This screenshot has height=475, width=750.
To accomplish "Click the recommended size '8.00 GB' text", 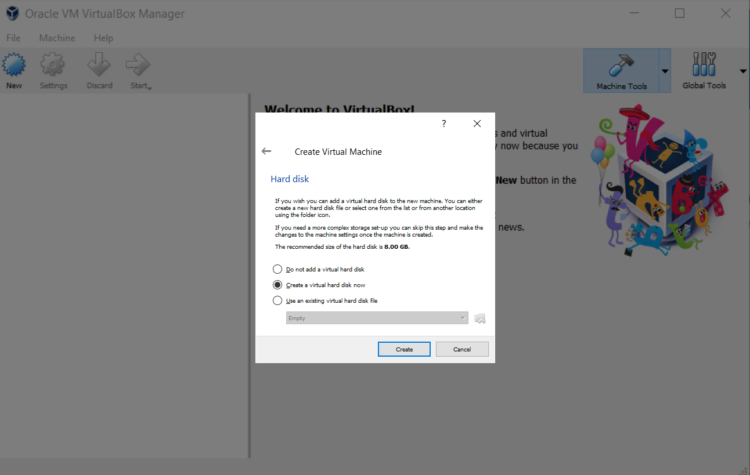I will point(396,246).
